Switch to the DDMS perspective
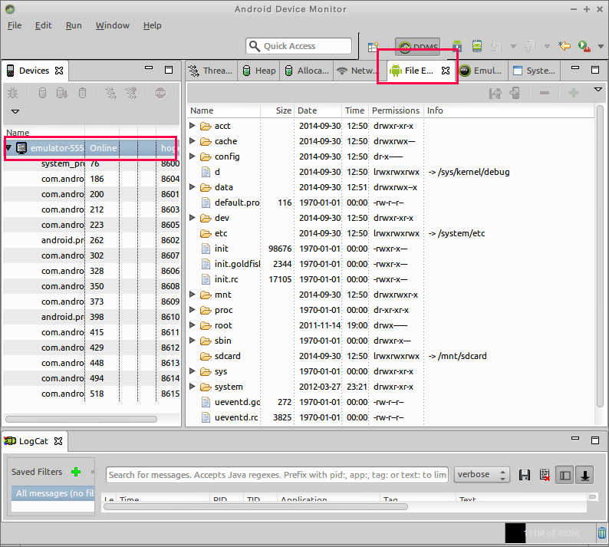This screenshot has height=547, width=609. point(417,47)
